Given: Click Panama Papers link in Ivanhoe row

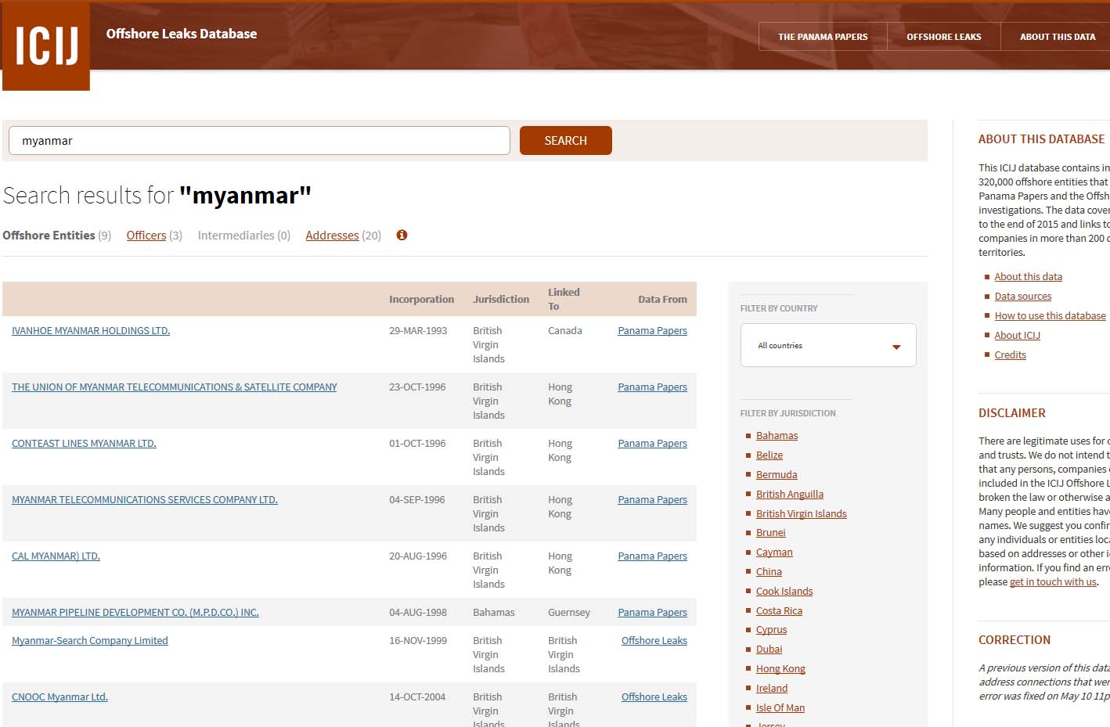Looking at the screenshot, I should (x=652, y=331).
